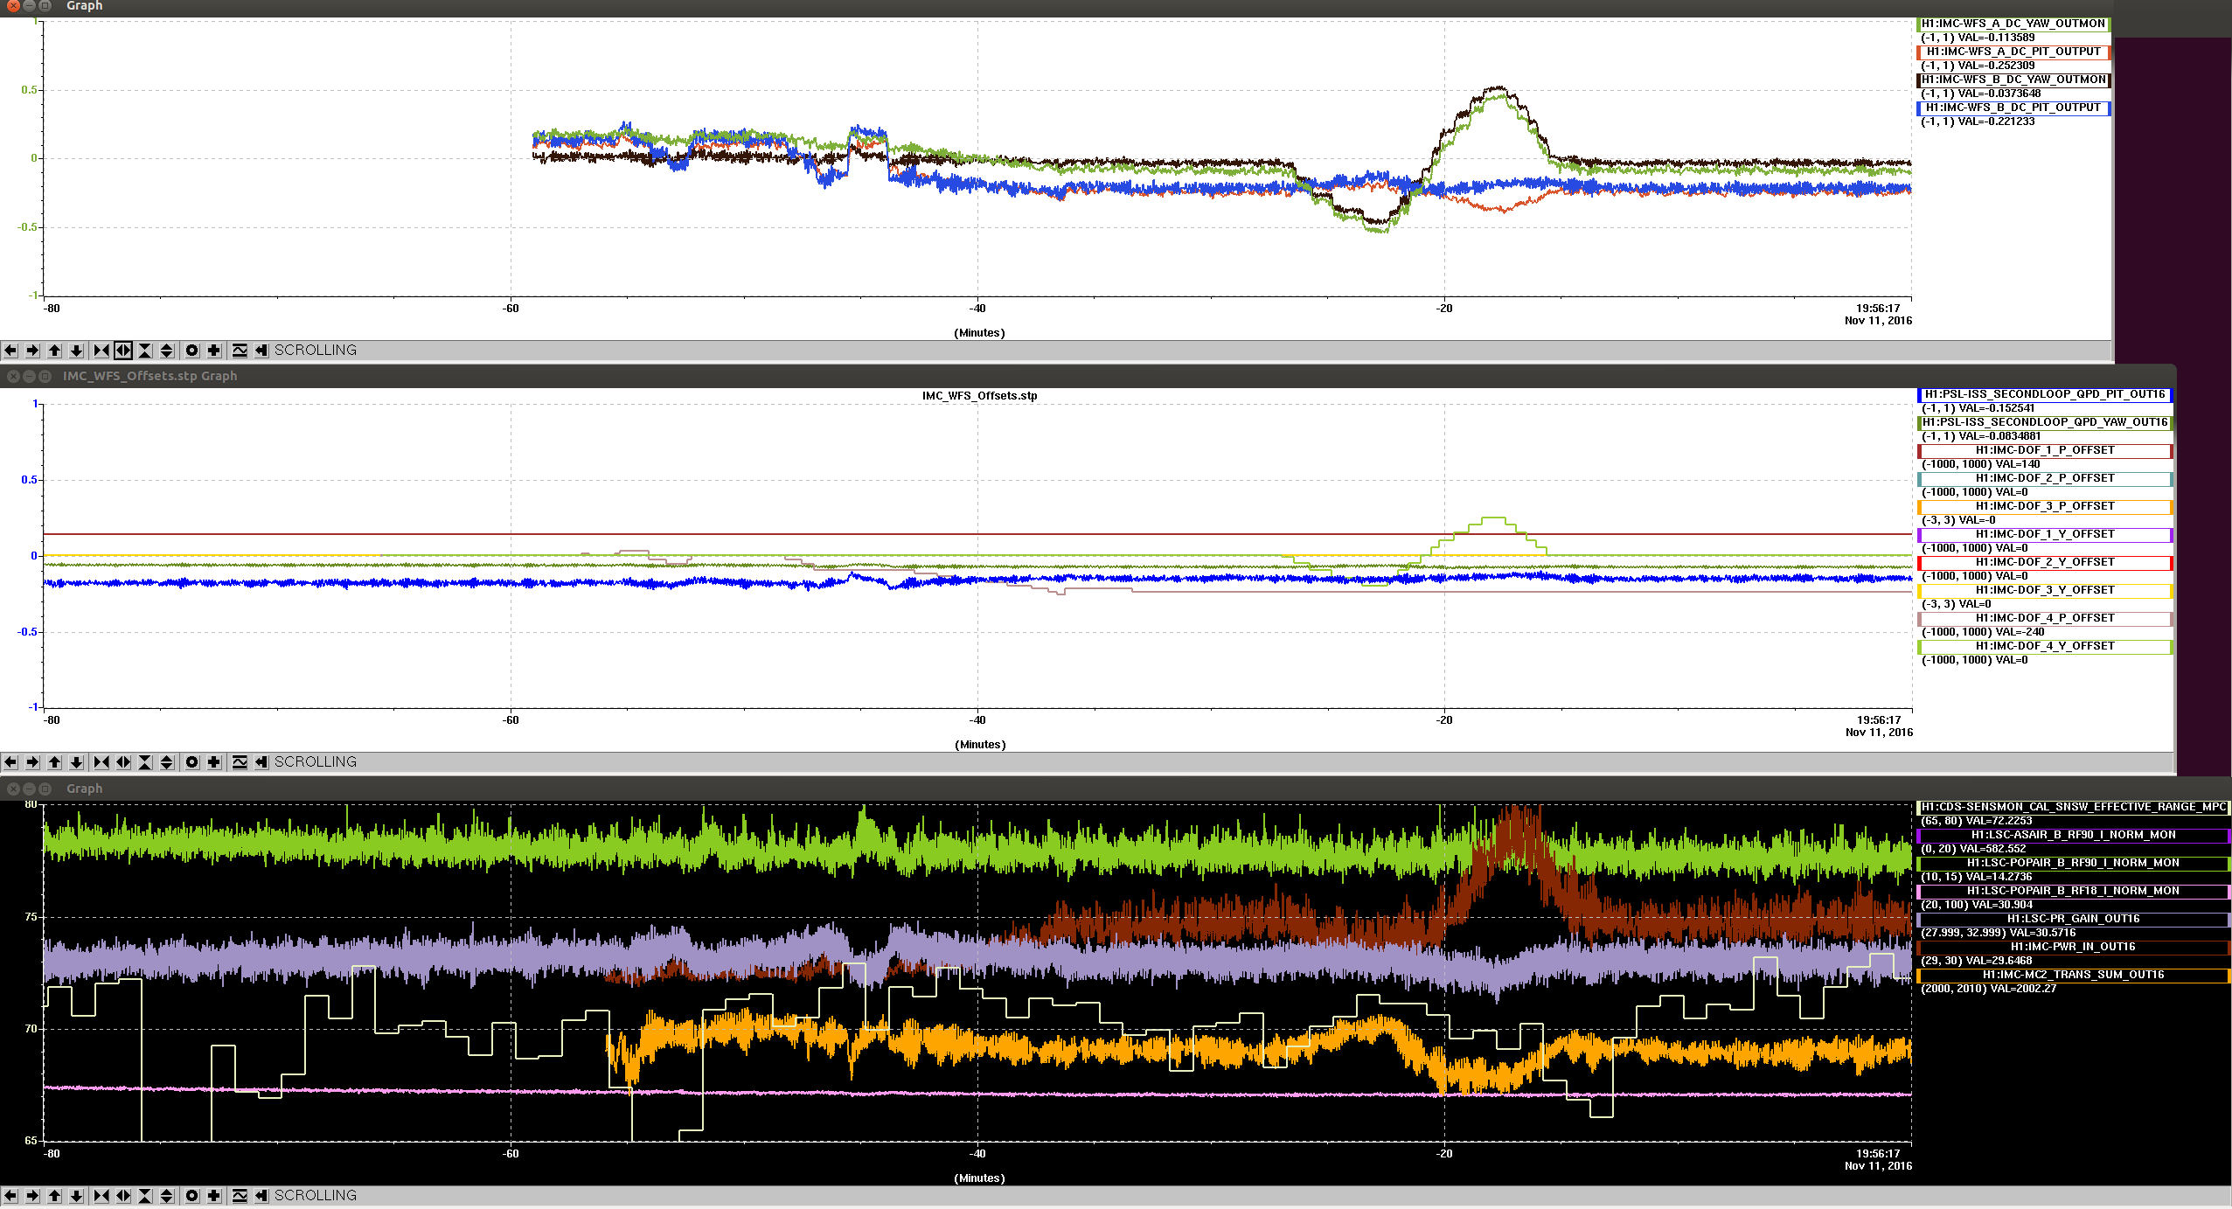Select H1:IMC-DOF_2_Y_OFFSET legend entry
This screenshot has width=2232, height=1209.
pyautogui.click(x=2045, y=563)
